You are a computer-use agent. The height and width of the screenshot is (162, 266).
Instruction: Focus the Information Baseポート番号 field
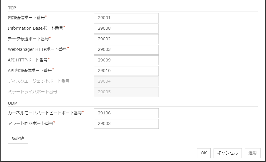[x=126, y=28]
